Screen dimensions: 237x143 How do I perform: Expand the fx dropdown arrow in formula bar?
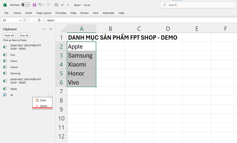tap(43, 20)
